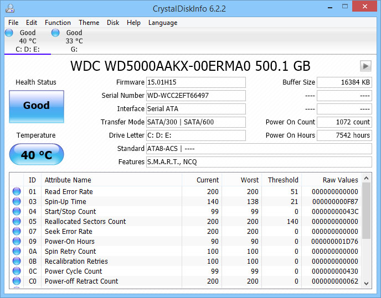Image resolution: width=381 pixels, height=298 pixels.
Task: Open the Language menu
Action: 163,23
